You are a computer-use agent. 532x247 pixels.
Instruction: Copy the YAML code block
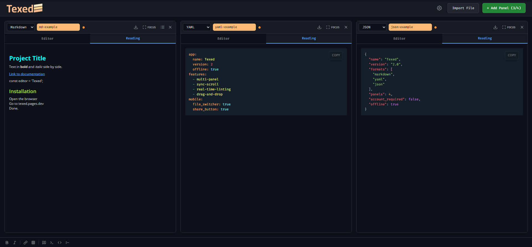(336, 55)
